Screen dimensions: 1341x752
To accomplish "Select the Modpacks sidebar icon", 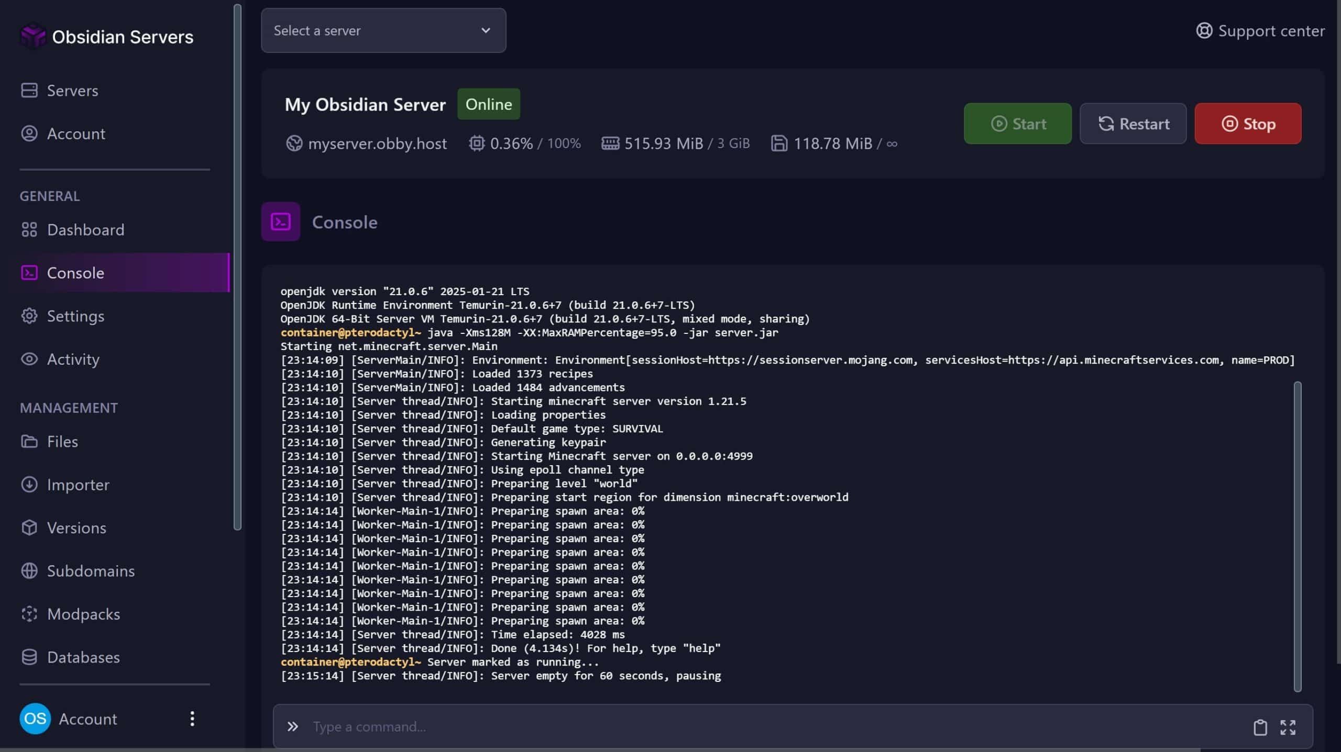I will pyautogui.click(x=30, y=614).
